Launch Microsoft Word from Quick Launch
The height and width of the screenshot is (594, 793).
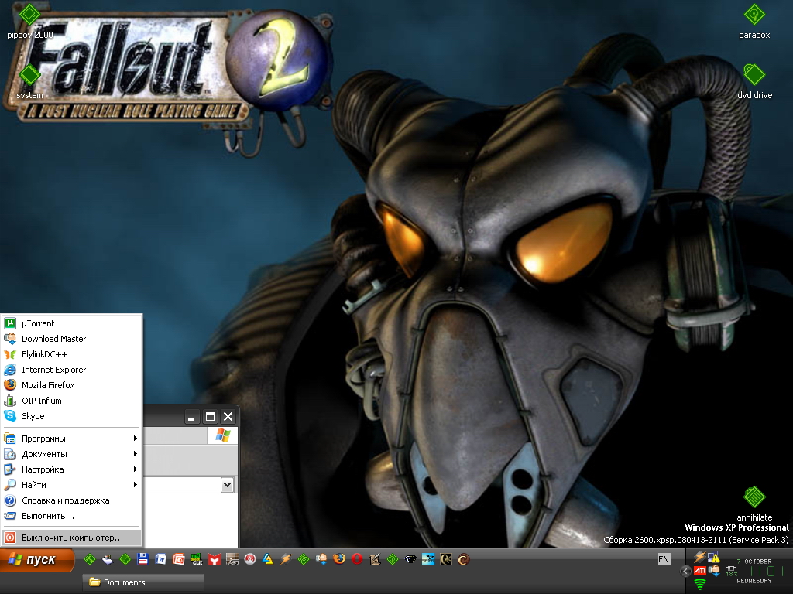click(x=161, y=559)
